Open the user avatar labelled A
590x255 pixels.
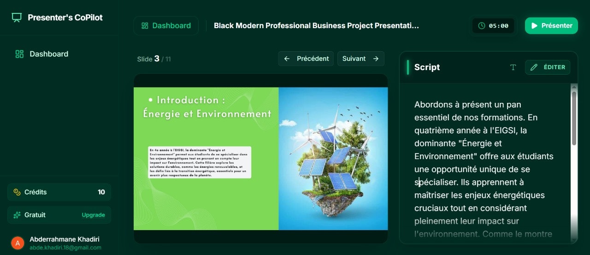(18, 243)
